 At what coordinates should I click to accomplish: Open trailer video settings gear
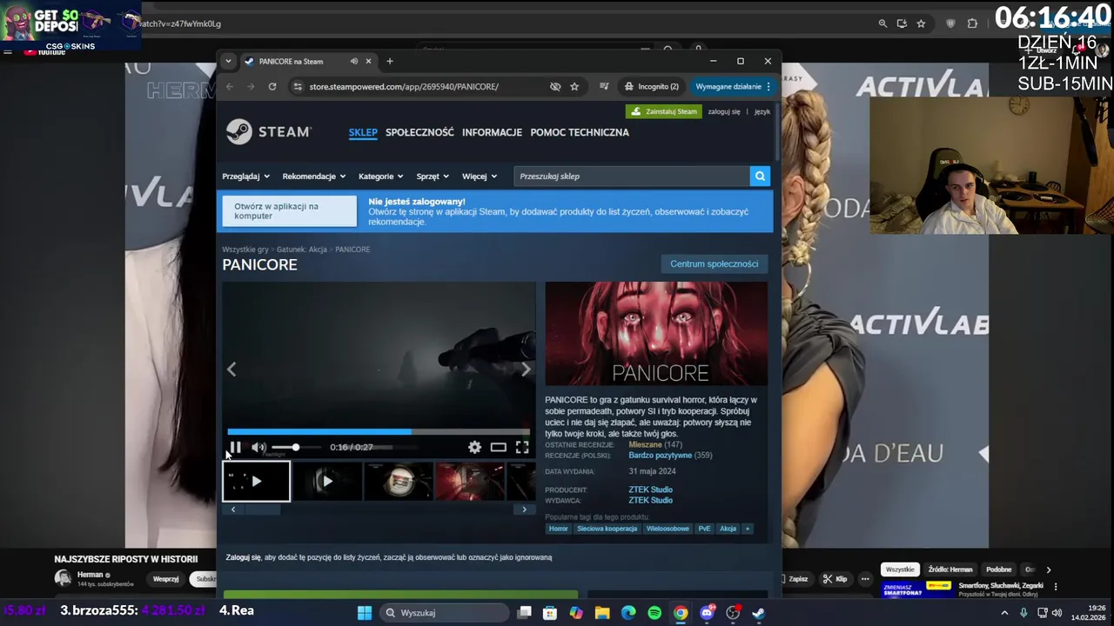474,447
